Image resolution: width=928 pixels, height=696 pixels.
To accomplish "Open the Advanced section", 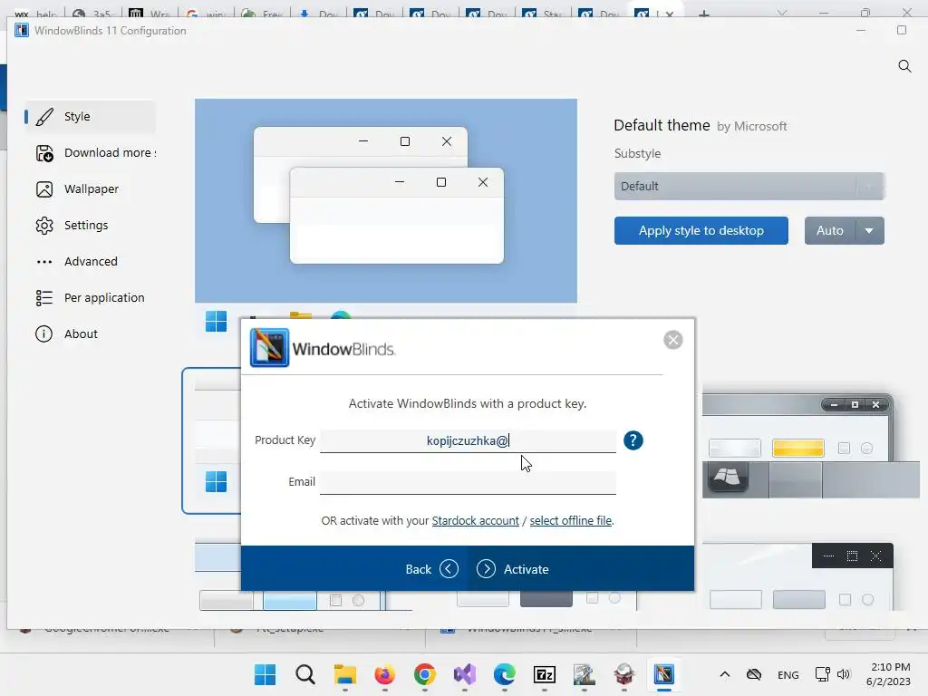I will [x=90, y=261].
